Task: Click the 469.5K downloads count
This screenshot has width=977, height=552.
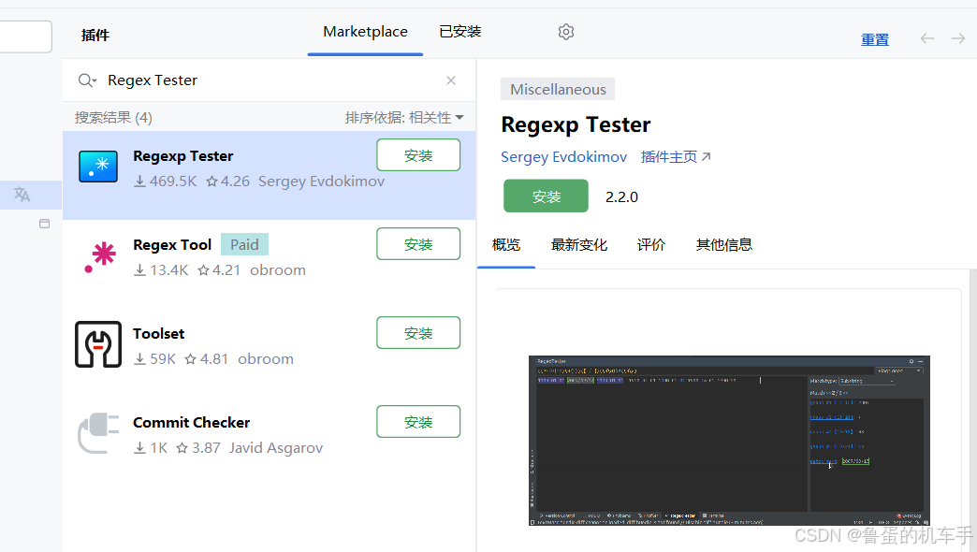Action: tap(166, 182)
